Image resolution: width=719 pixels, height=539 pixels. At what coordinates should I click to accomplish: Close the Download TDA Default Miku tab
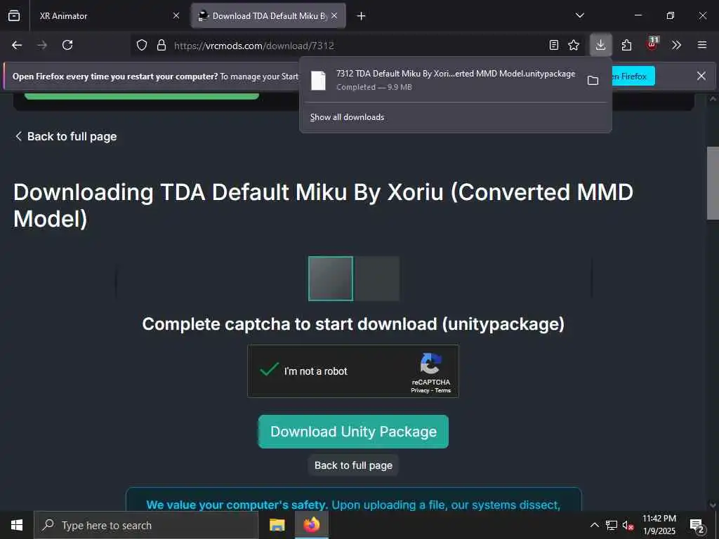pyautogui.click(x=334, y=15)
